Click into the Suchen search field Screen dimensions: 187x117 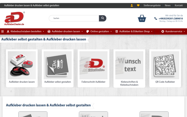pyautogui.click(x=74, y=18)
